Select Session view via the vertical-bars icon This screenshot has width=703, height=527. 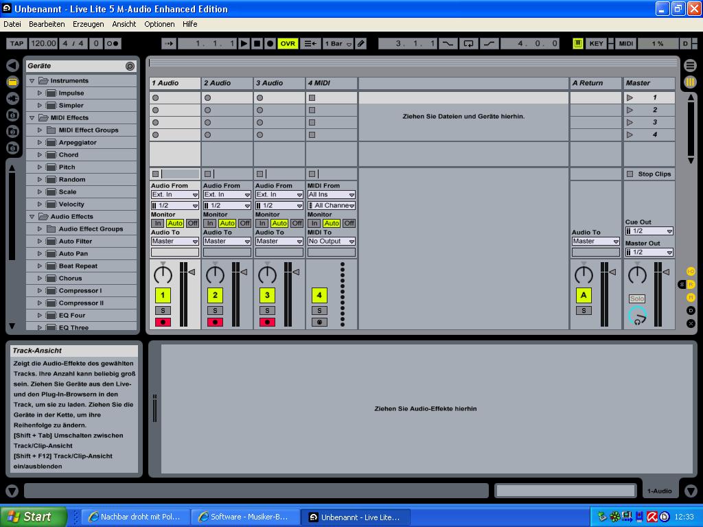[x=691, y=82]
